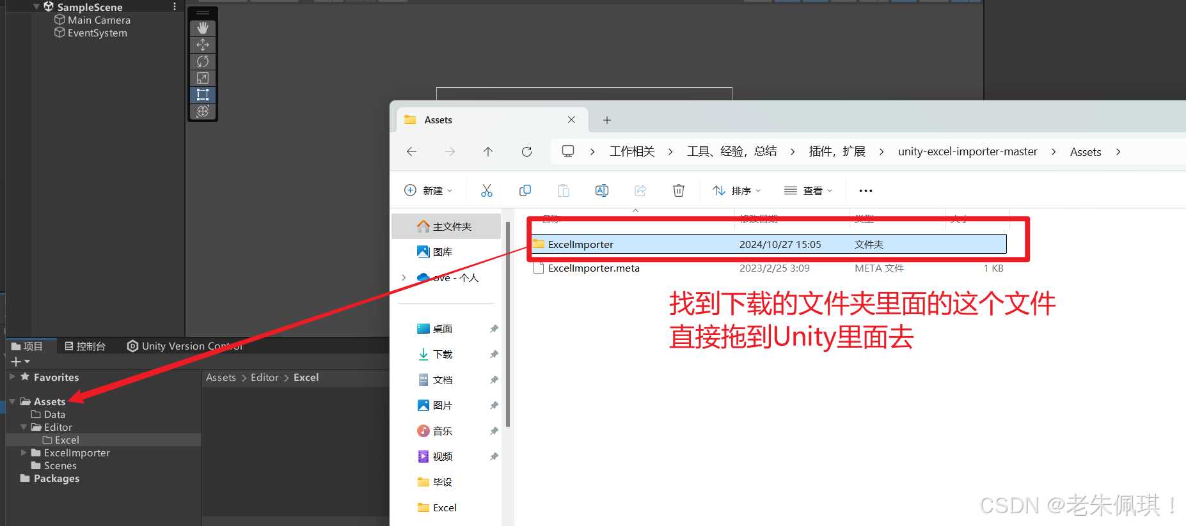The height and width of the screenshot is (526, 1186).
Task: Click the This PC monitor icon in address bar
Action: 568,151
